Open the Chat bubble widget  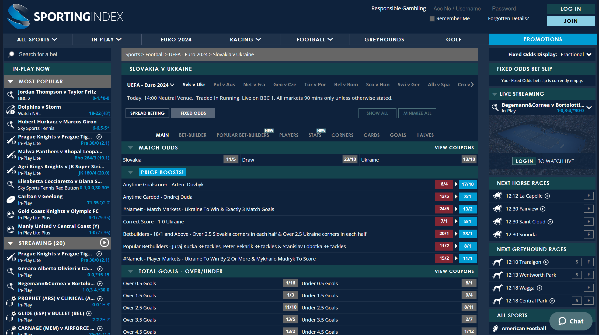(571, 321)
